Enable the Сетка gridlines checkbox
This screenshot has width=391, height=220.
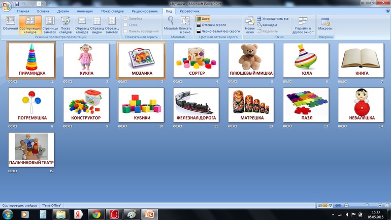coord(126,25)
